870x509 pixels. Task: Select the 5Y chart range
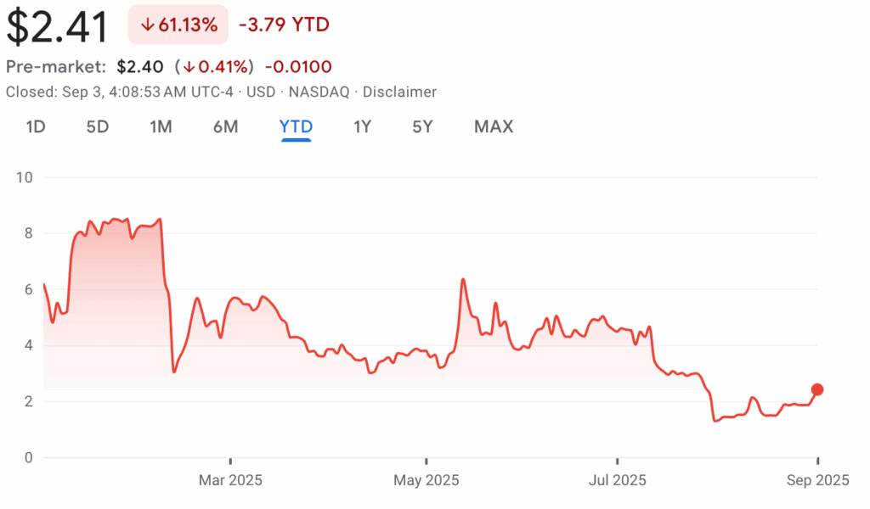tap(422, 127)
